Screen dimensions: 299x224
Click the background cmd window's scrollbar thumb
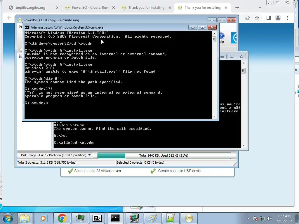pyautogui.click(x=244, y=71)
